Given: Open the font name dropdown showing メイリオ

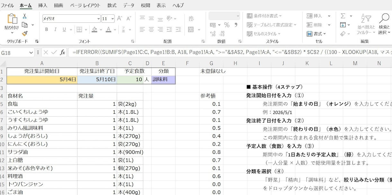Looking at the screenshot, I should click(98, 19).
